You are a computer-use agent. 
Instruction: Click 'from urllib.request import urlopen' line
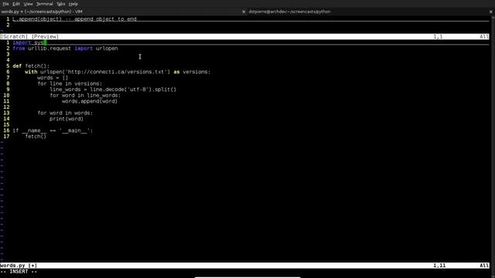65,49
